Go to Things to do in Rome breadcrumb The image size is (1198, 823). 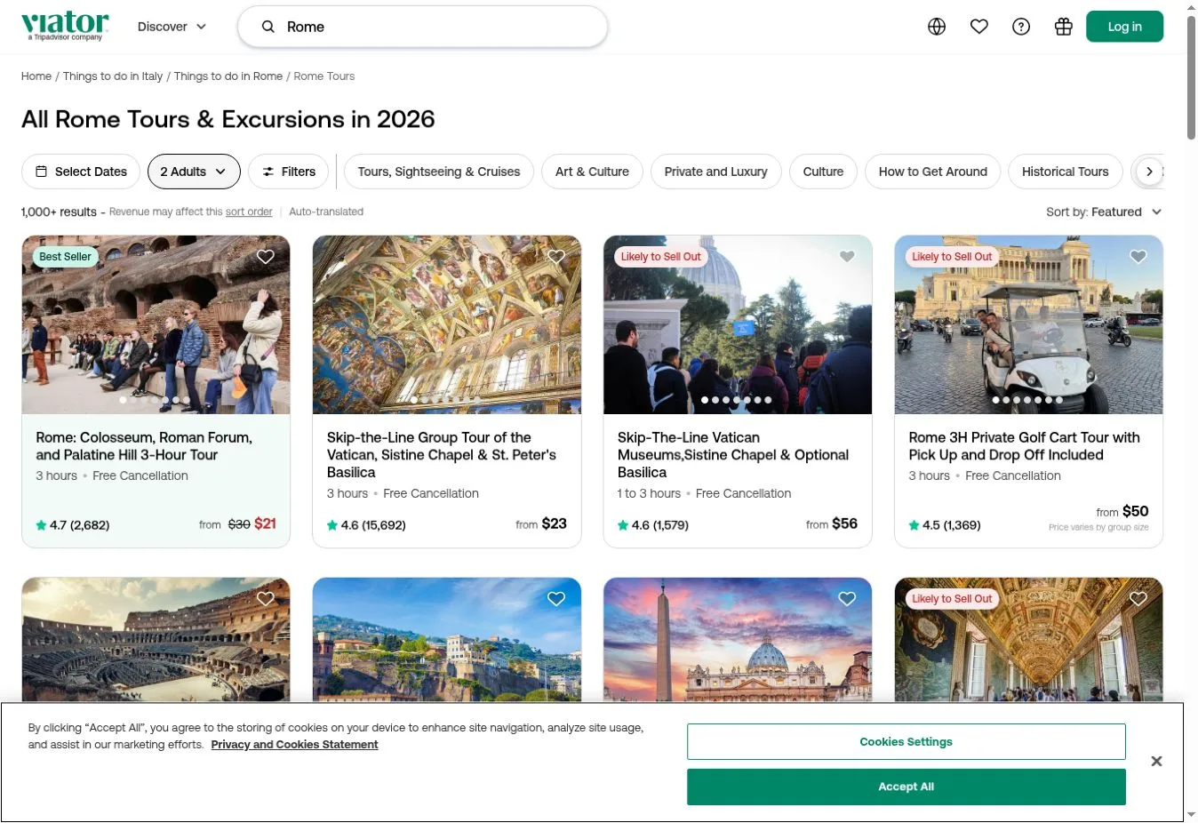[x=228, y=76]
